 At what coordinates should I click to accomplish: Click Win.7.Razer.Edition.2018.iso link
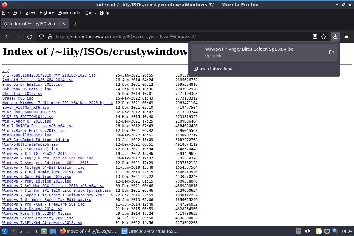(33, 131)
